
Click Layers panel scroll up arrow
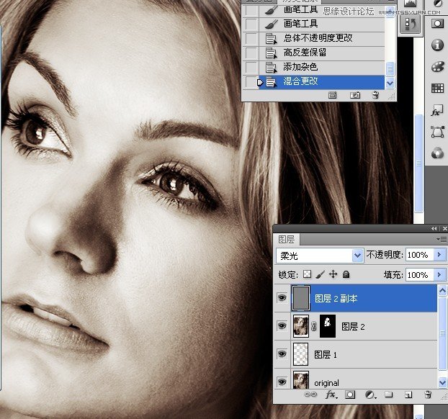pos(442,291)
